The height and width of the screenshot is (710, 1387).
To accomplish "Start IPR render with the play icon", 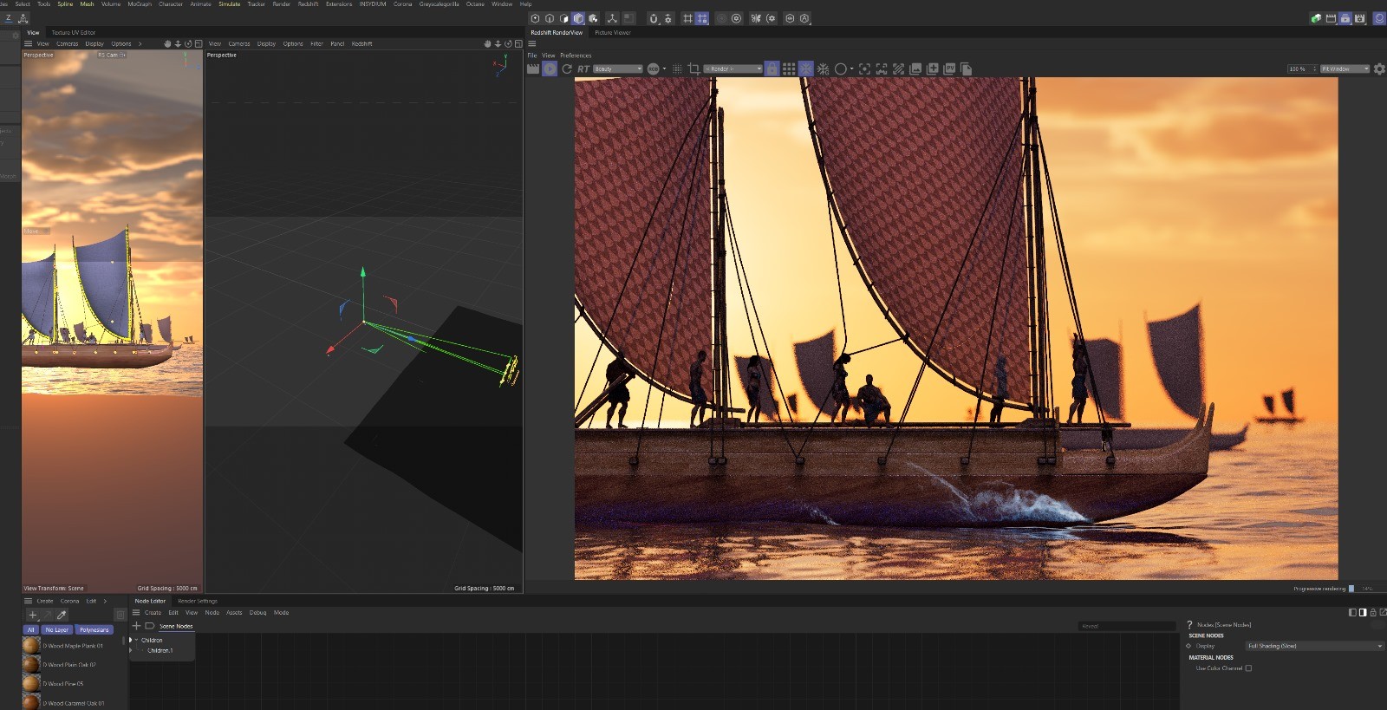I will [x=550, y=68].
